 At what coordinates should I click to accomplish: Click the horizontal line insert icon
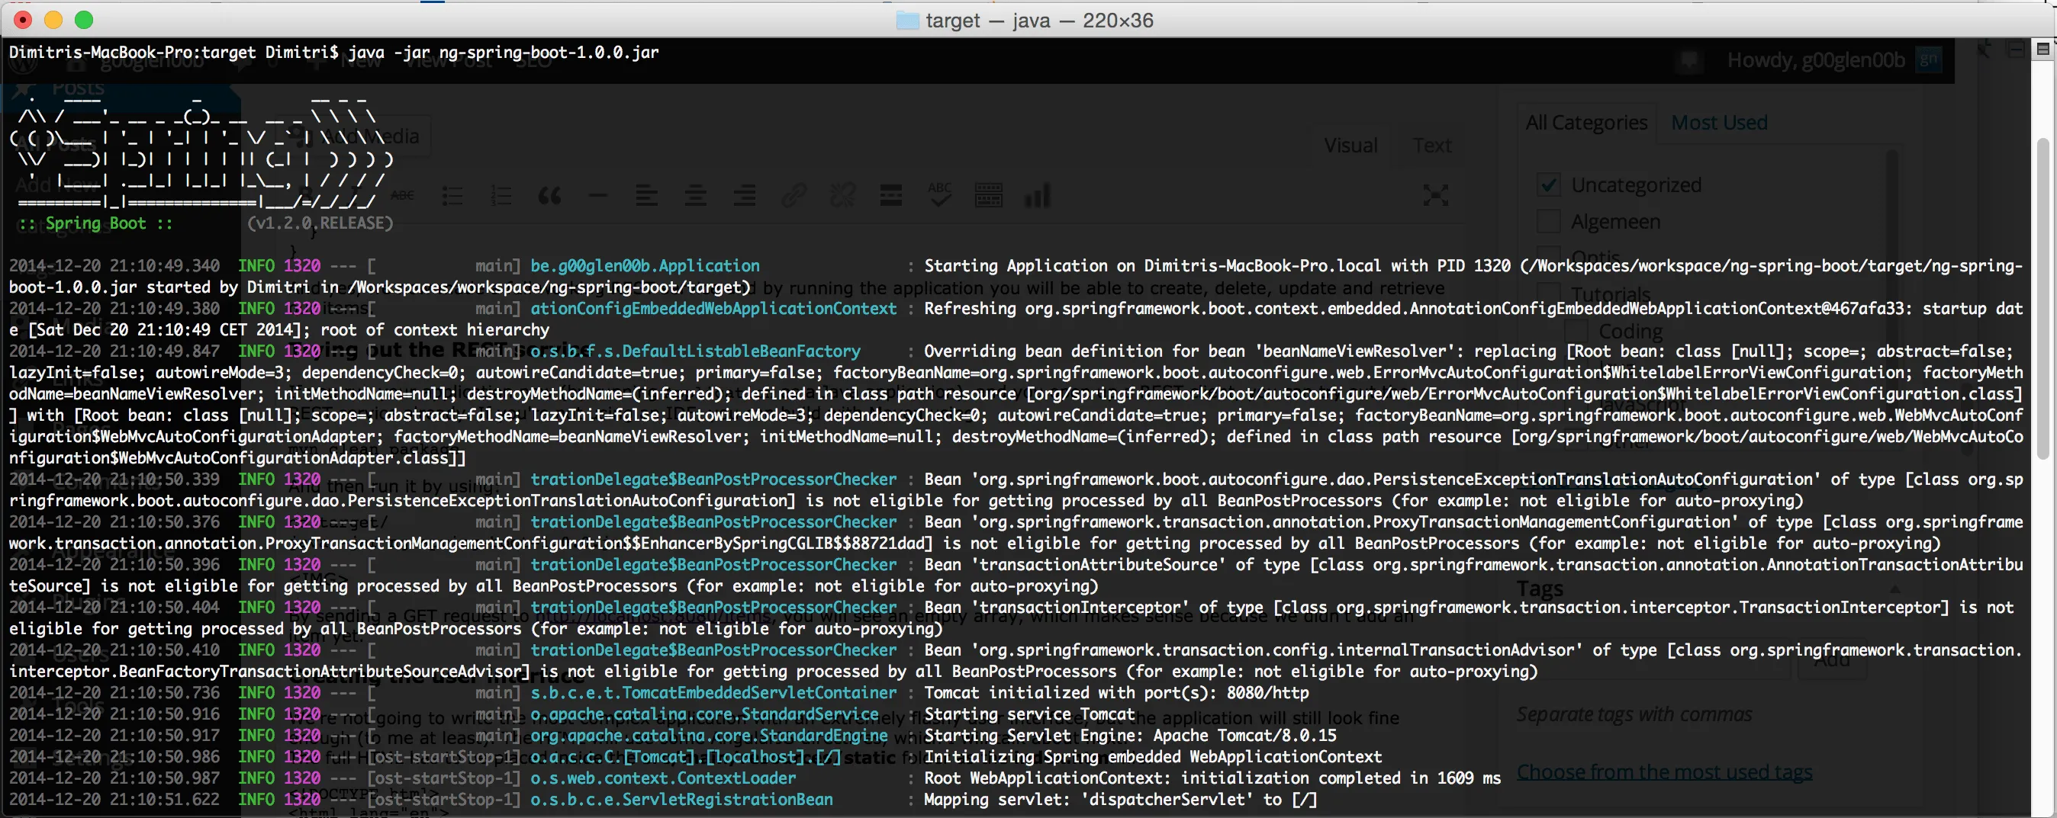598,195
